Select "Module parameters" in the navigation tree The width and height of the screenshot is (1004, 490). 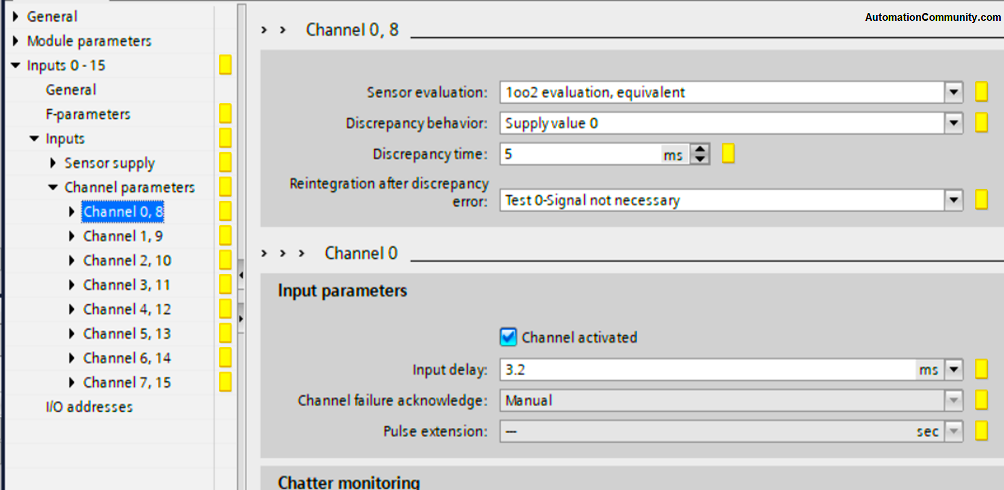(x=90, y=40)
